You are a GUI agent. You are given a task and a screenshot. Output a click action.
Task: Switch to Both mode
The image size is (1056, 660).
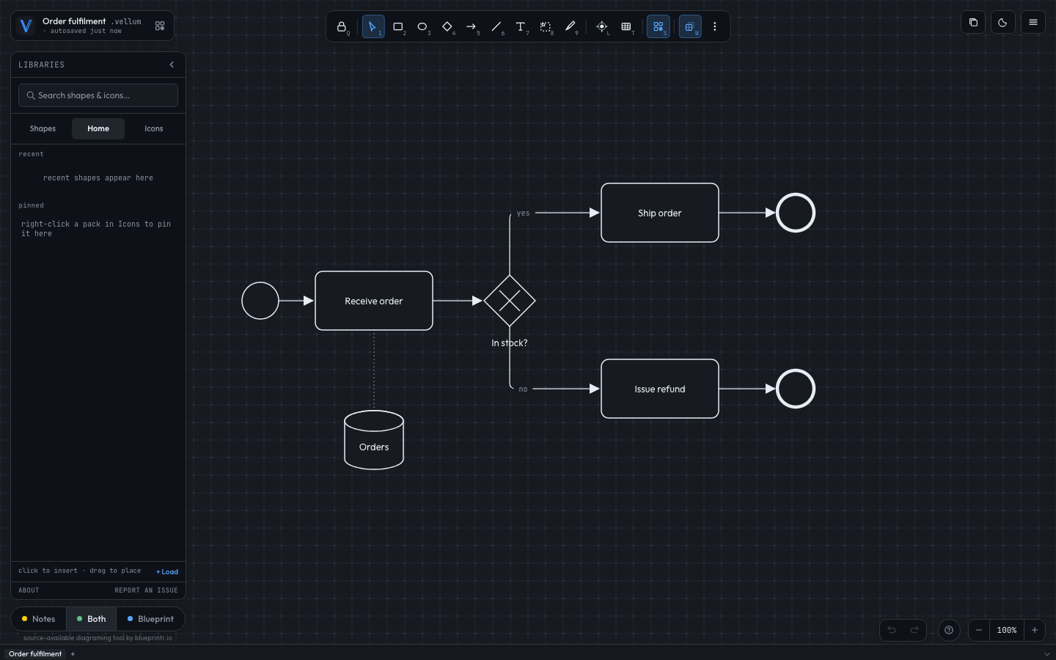(92, 619)
